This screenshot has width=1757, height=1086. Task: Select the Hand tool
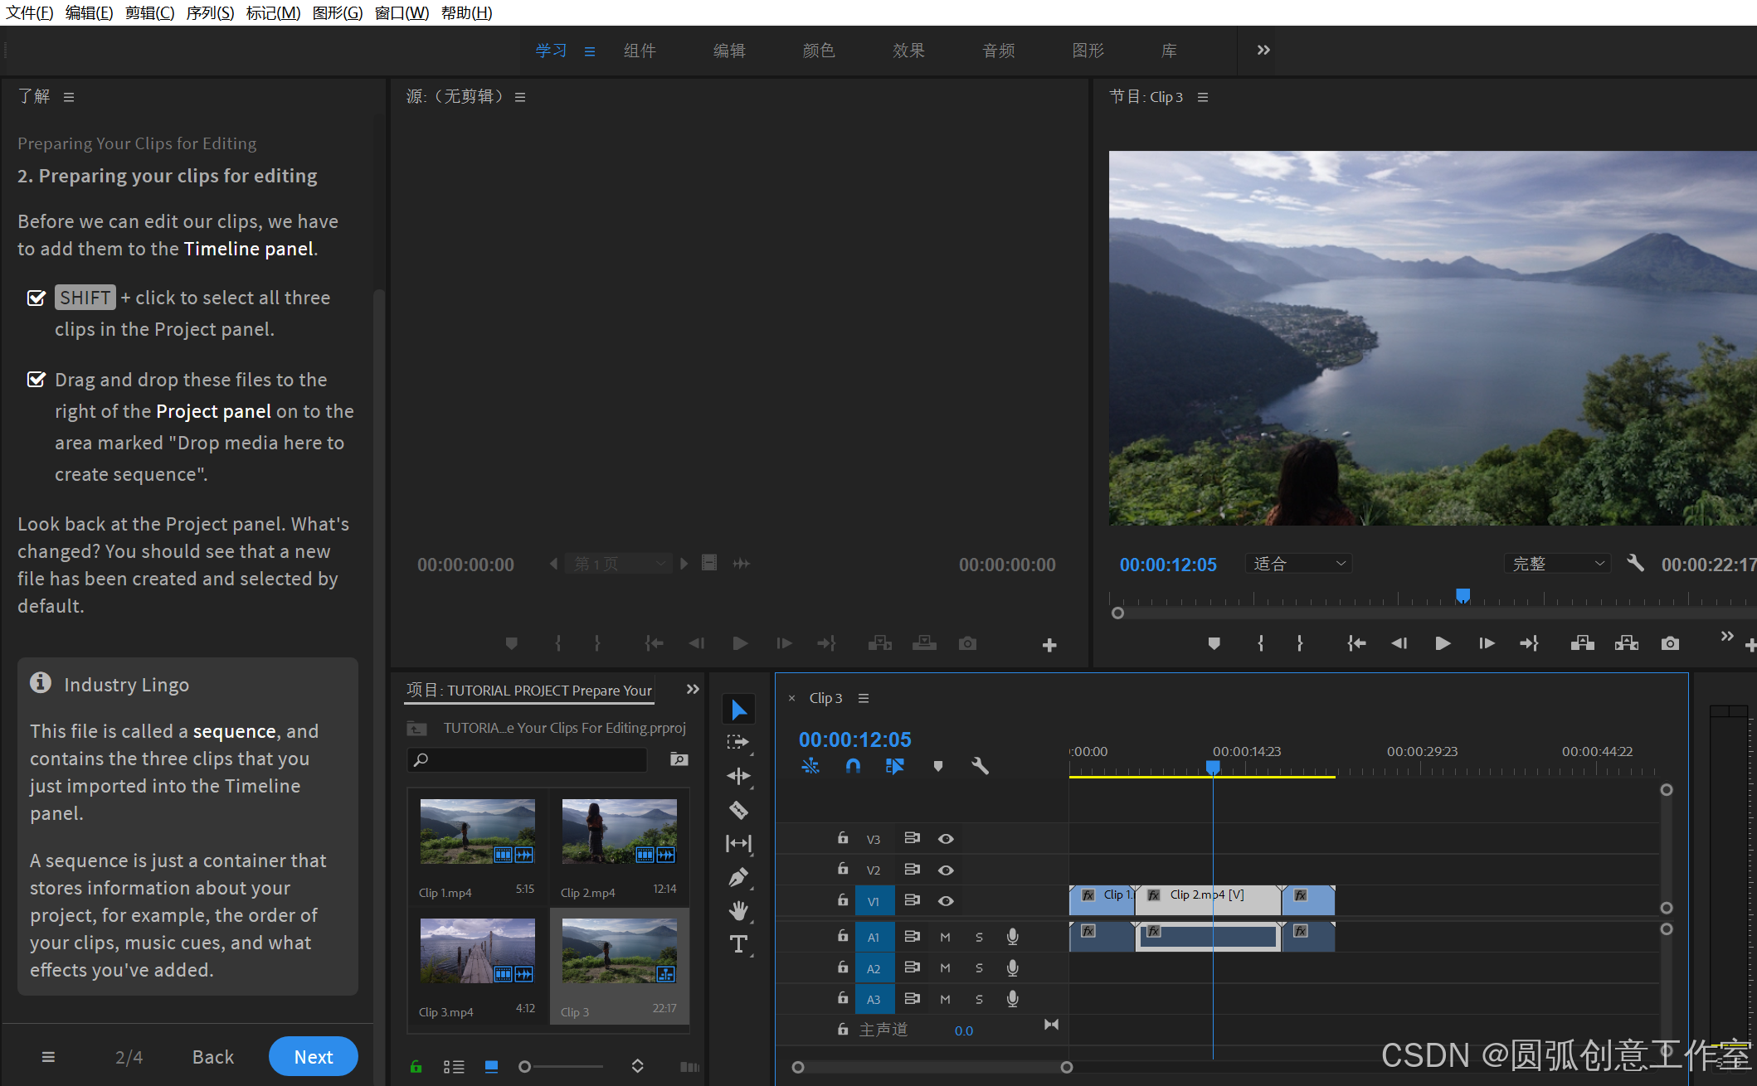[x=738, y=910]
